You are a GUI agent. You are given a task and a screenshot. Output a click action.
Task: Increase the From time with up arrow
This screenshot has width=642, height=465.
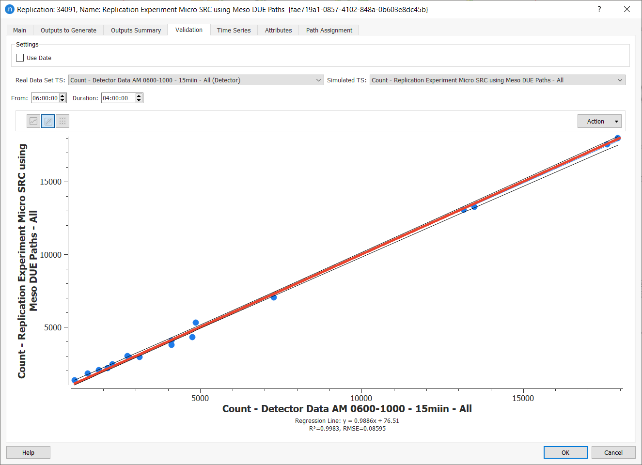[x=63, y=96]
